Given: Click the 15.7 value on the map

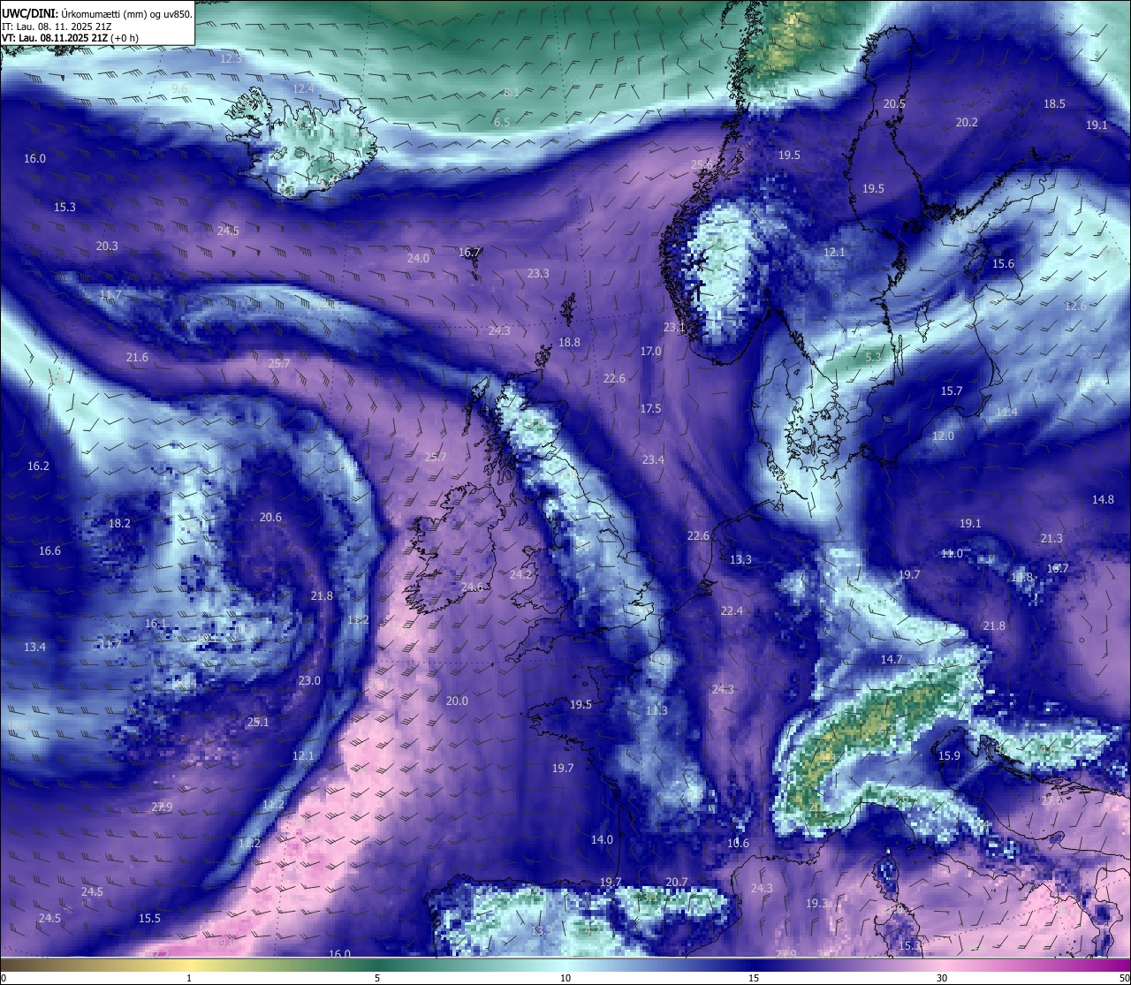Looking at the screenshot, I should coord(951,391).
